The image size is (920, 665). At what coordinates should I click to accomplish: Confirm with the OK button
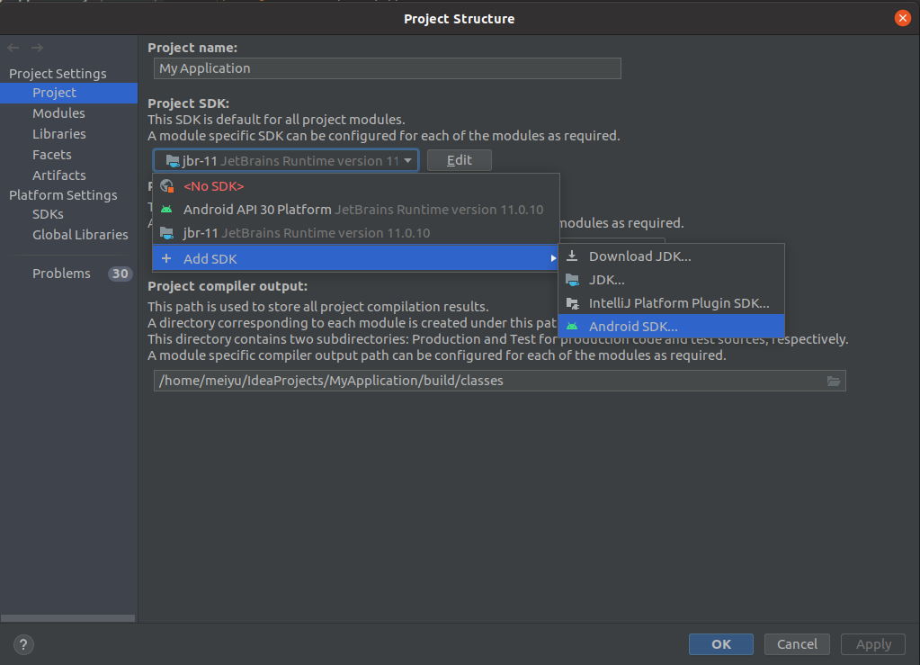[x=720, y=644]
